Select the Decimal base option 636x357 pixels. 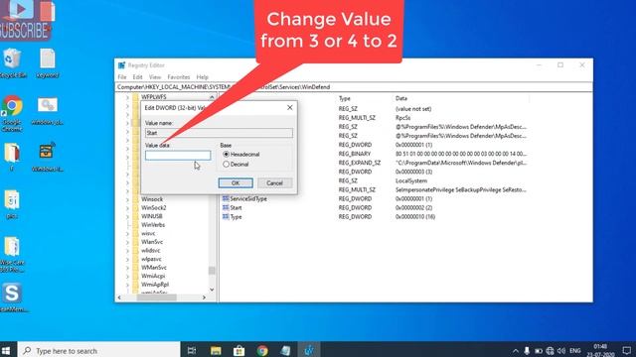pos(226,164)
